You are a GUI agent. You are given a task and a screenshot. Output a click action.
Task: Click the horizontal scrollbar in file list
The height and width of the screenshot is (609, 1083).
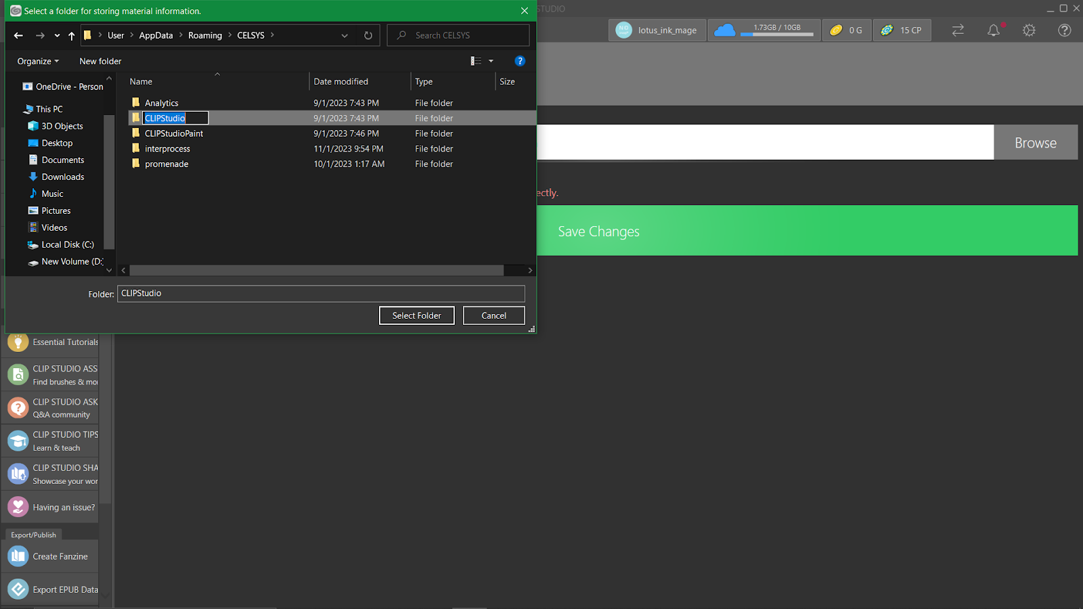pos(317,270)
